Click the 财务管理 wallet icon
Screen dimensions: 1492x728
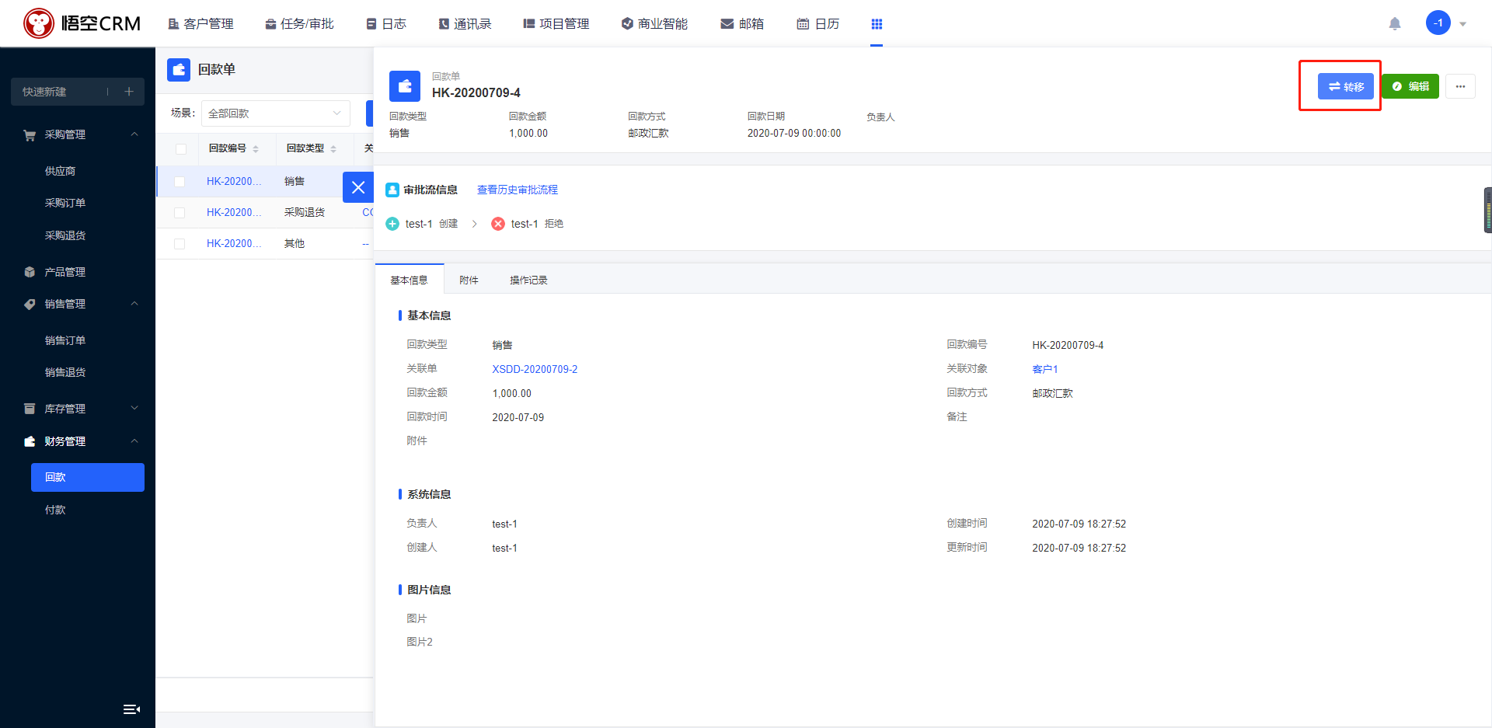tap(30, 441)
